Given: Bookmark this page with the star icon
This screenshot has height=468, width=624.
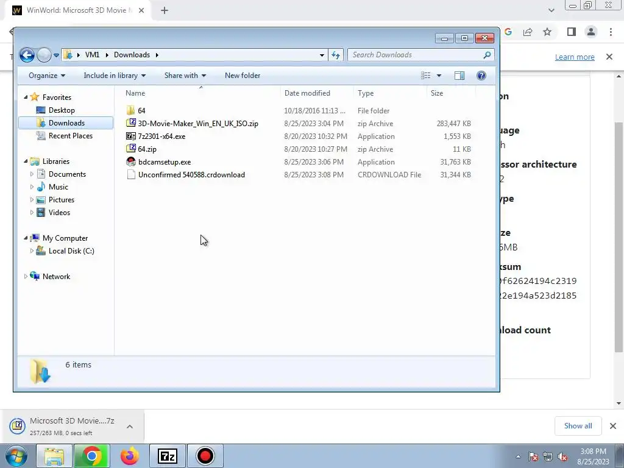Looking at the screenshot, I should click(x=547, y=32).
